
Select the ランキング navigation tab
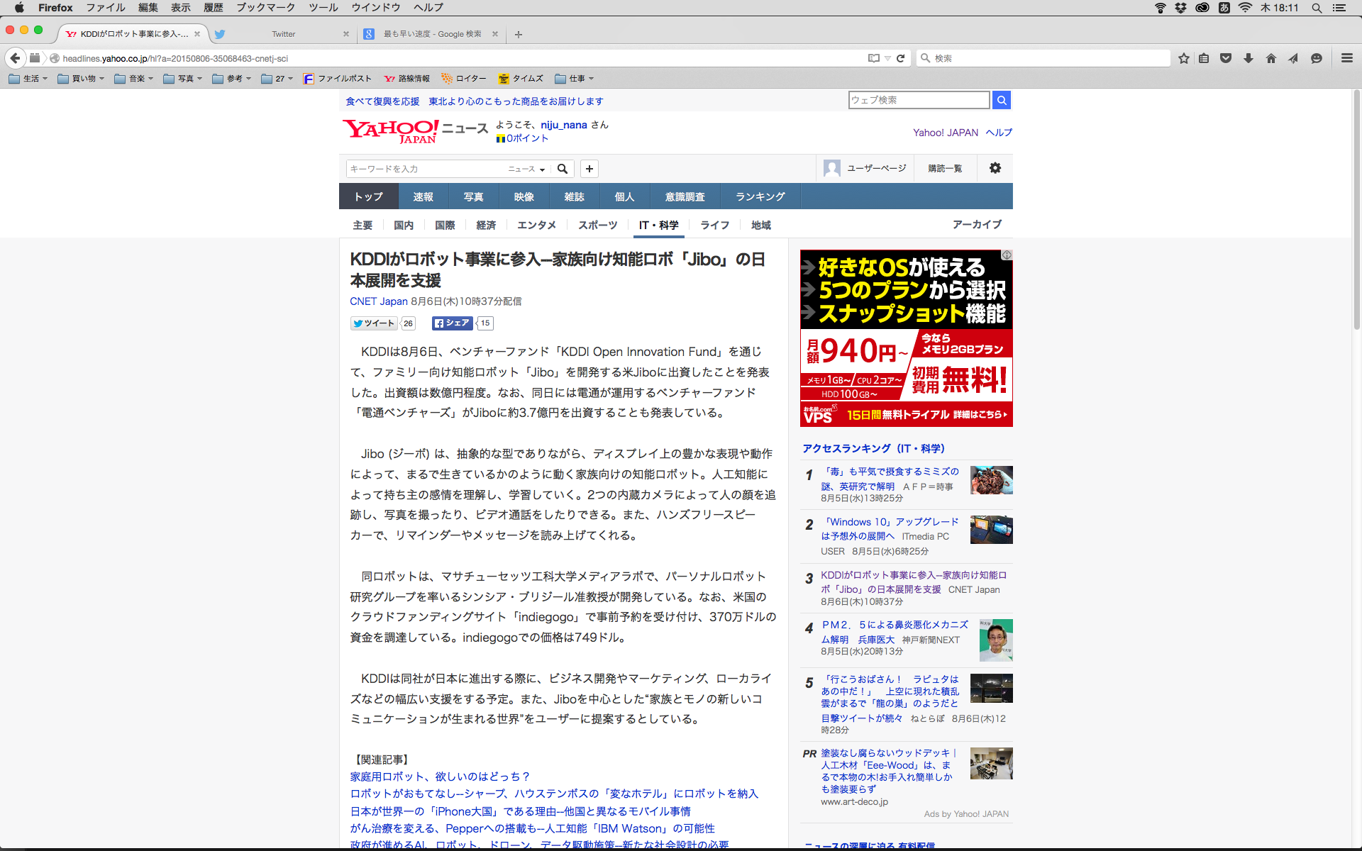(x=760, y=196)
